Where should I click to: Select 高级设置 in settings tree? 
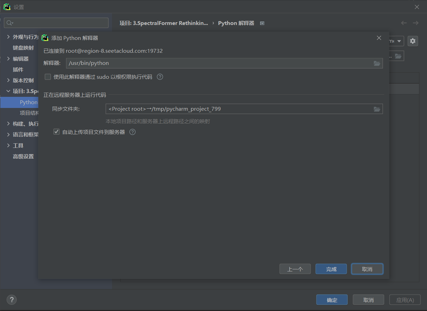point(23,156)
